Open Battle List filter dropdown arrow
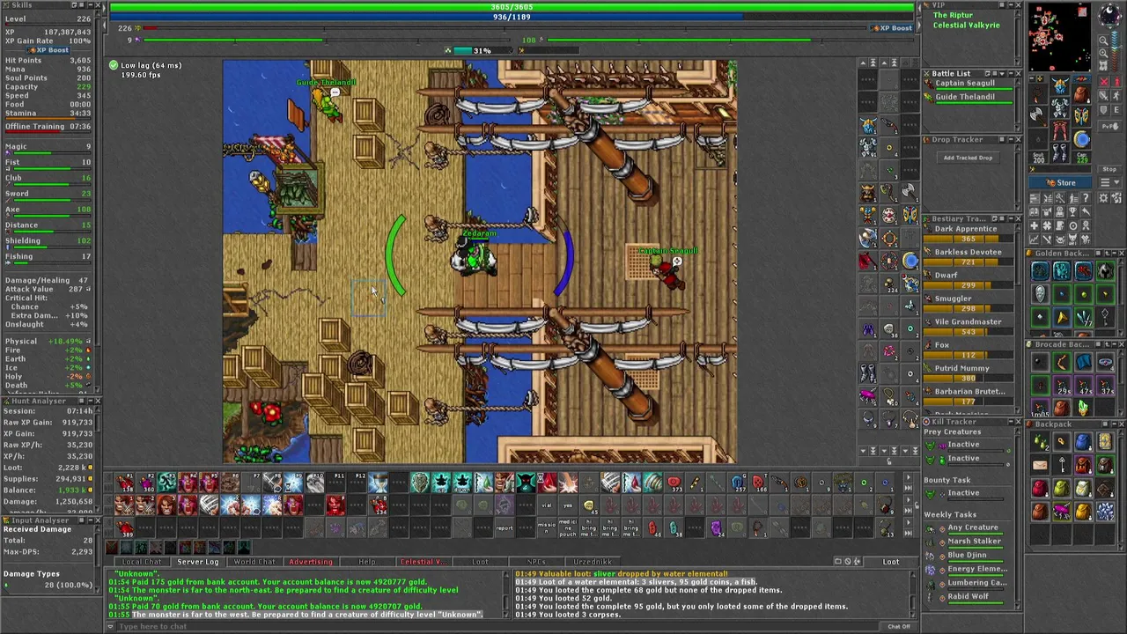This screenshot has height=634, width=1127. tap(1002, 73)
